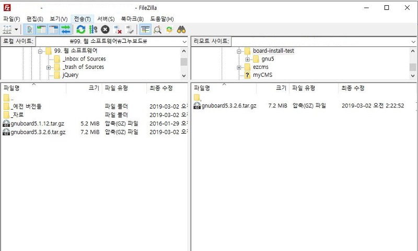This screenshot has height=251, width=418.
Task: Expand the gnu5 remote folder
Action: pos(247,59)
